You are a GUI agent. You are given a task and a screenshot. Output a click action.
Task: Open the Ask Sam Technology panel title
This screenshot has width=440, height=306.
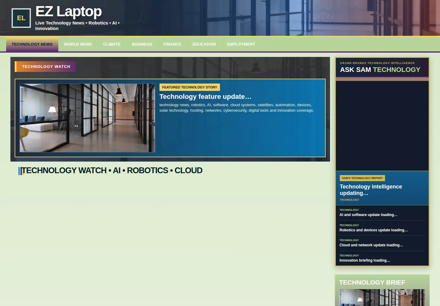click(380, 70)
